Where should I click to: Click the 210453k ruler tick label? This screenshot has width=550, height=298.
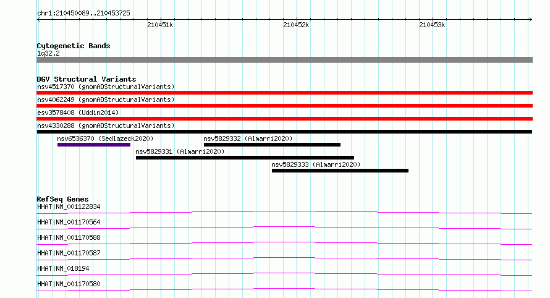pos(432,25)
